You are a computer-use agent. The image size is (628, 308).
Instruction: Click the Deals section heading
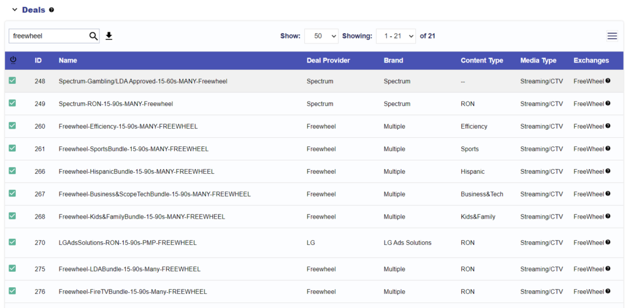pyautogui.click(x=34, y=10)
